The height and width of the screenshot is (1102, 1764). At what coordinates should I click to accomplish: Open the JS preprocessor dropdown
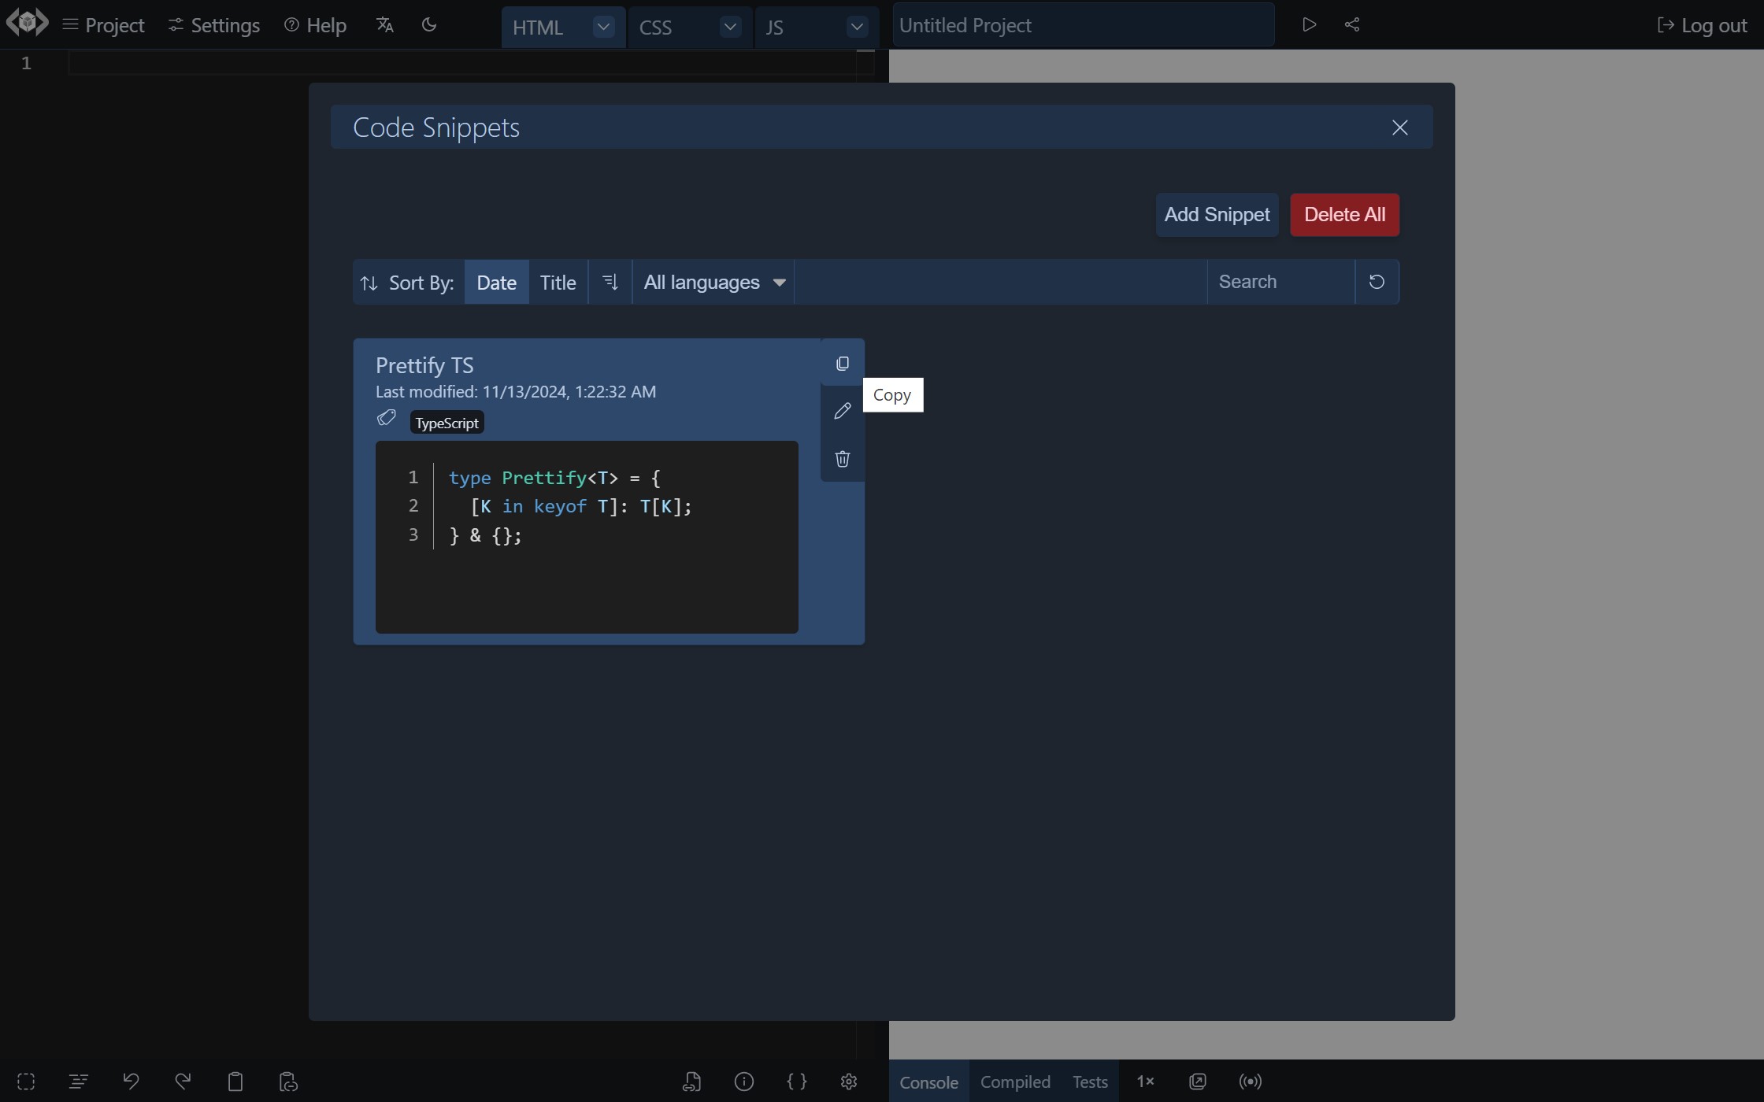tap(857, 26)
